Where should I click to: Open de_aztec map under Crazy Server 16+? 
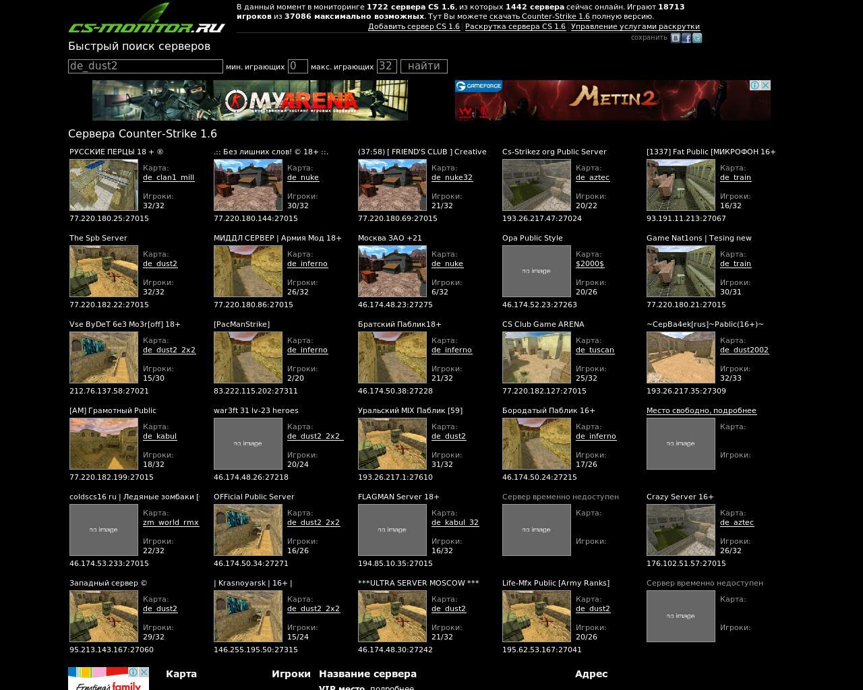(737, 522)
